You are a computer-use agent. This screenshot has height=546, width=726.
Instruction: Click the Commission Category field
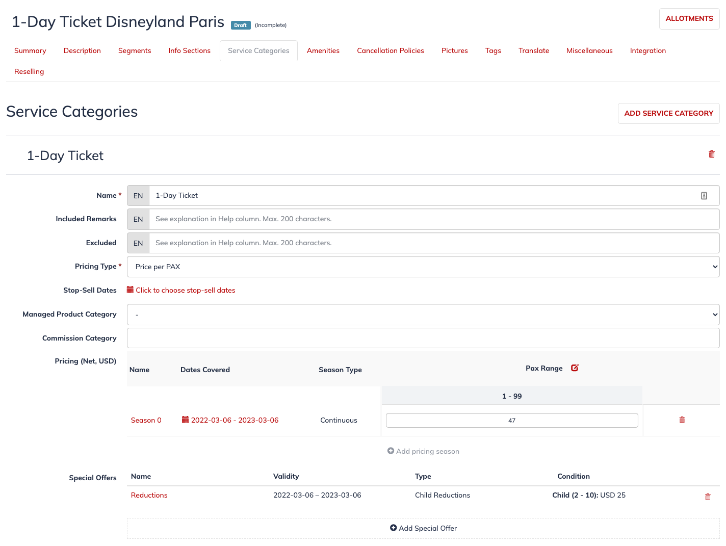(x=423, y=338)
